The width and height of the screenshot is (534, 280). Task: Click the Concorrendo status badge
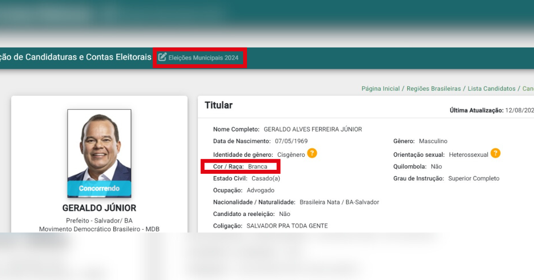click(99, 188)
